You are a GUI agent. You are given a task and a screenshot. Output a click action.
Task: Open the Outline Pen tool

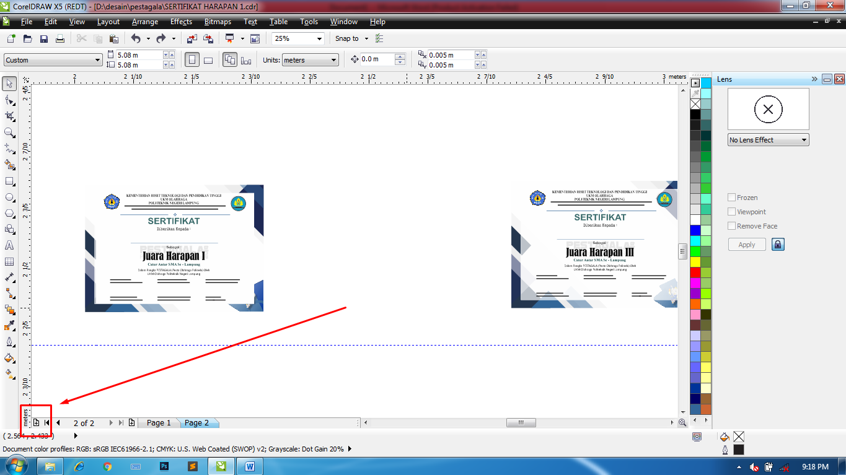click(9, 342)
